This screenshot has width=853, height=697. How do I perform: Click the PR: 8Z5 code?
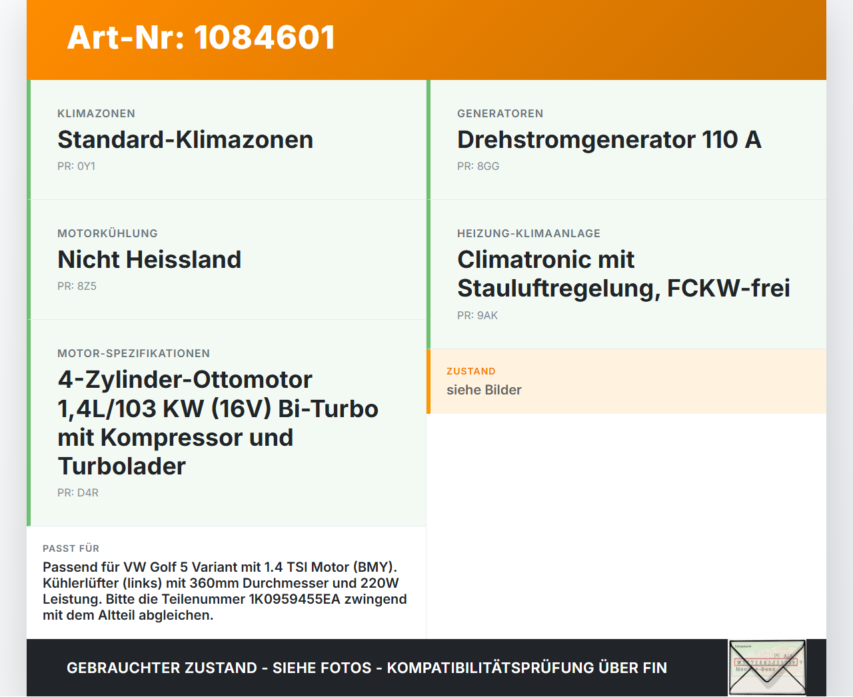point(77,287)
